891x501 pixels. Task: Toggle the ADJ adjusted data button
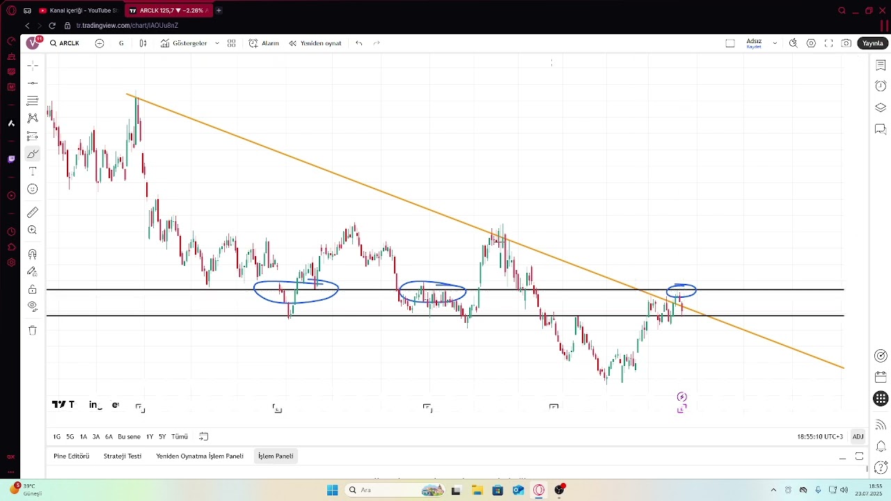click(x=858, y=437)
